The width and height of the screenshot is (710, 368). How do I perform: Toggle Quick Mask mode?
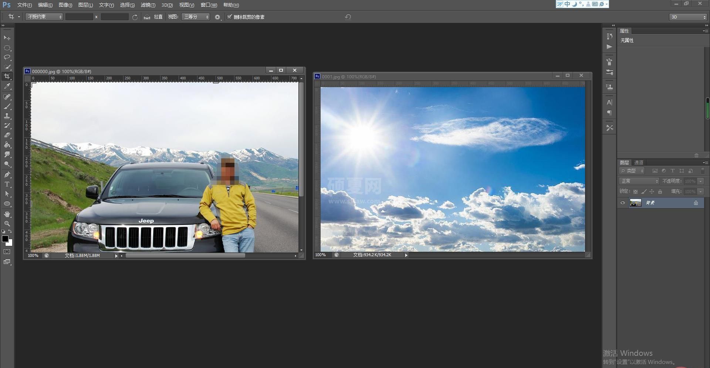tap(7, 252)
